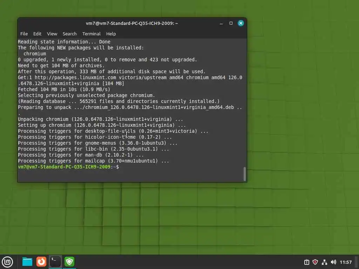Open the Edit menu in terminal
The height and width of the screenshot is (269, 359).
(x=37, y=34)
